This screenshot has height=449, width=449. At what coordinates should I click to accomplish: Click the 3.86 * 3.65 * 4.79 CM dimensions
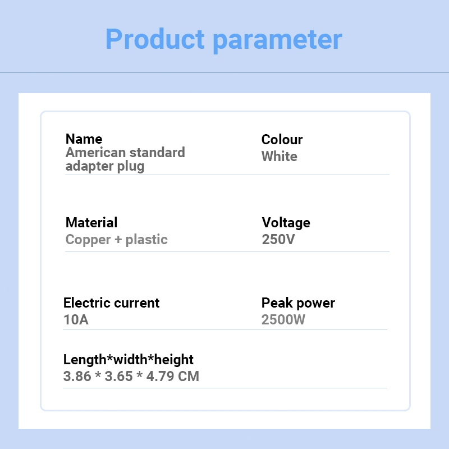131,376
